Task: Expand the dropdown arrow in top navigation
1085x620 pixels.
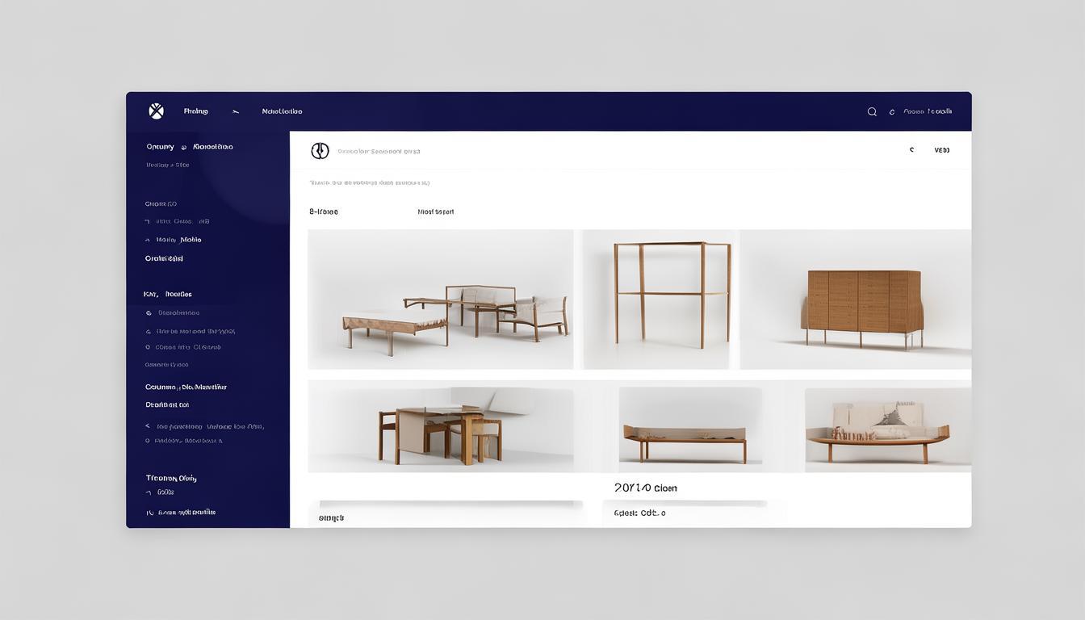Action: tap(236, 111)
